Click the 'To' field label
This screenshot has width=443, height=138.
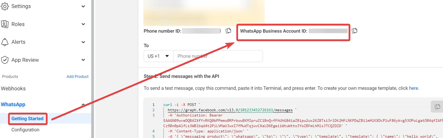146,45
